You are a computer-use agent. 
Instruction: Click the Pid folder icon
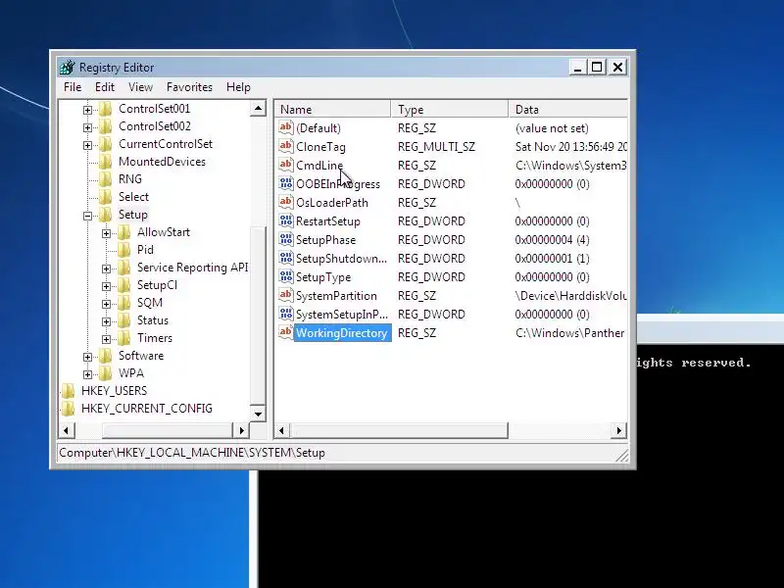coord(124,250)
